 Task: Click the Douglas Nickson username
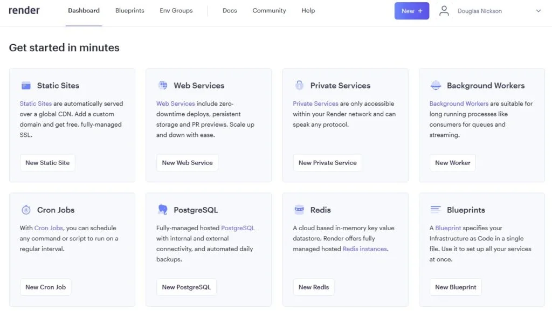[x=479, y=11]
